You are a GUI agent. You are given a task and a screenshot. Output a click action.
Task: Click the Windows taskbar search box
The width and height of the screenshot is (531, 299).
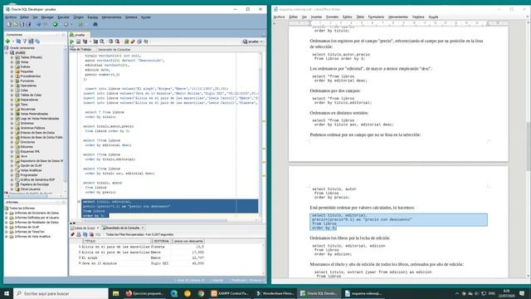[61, 293]
